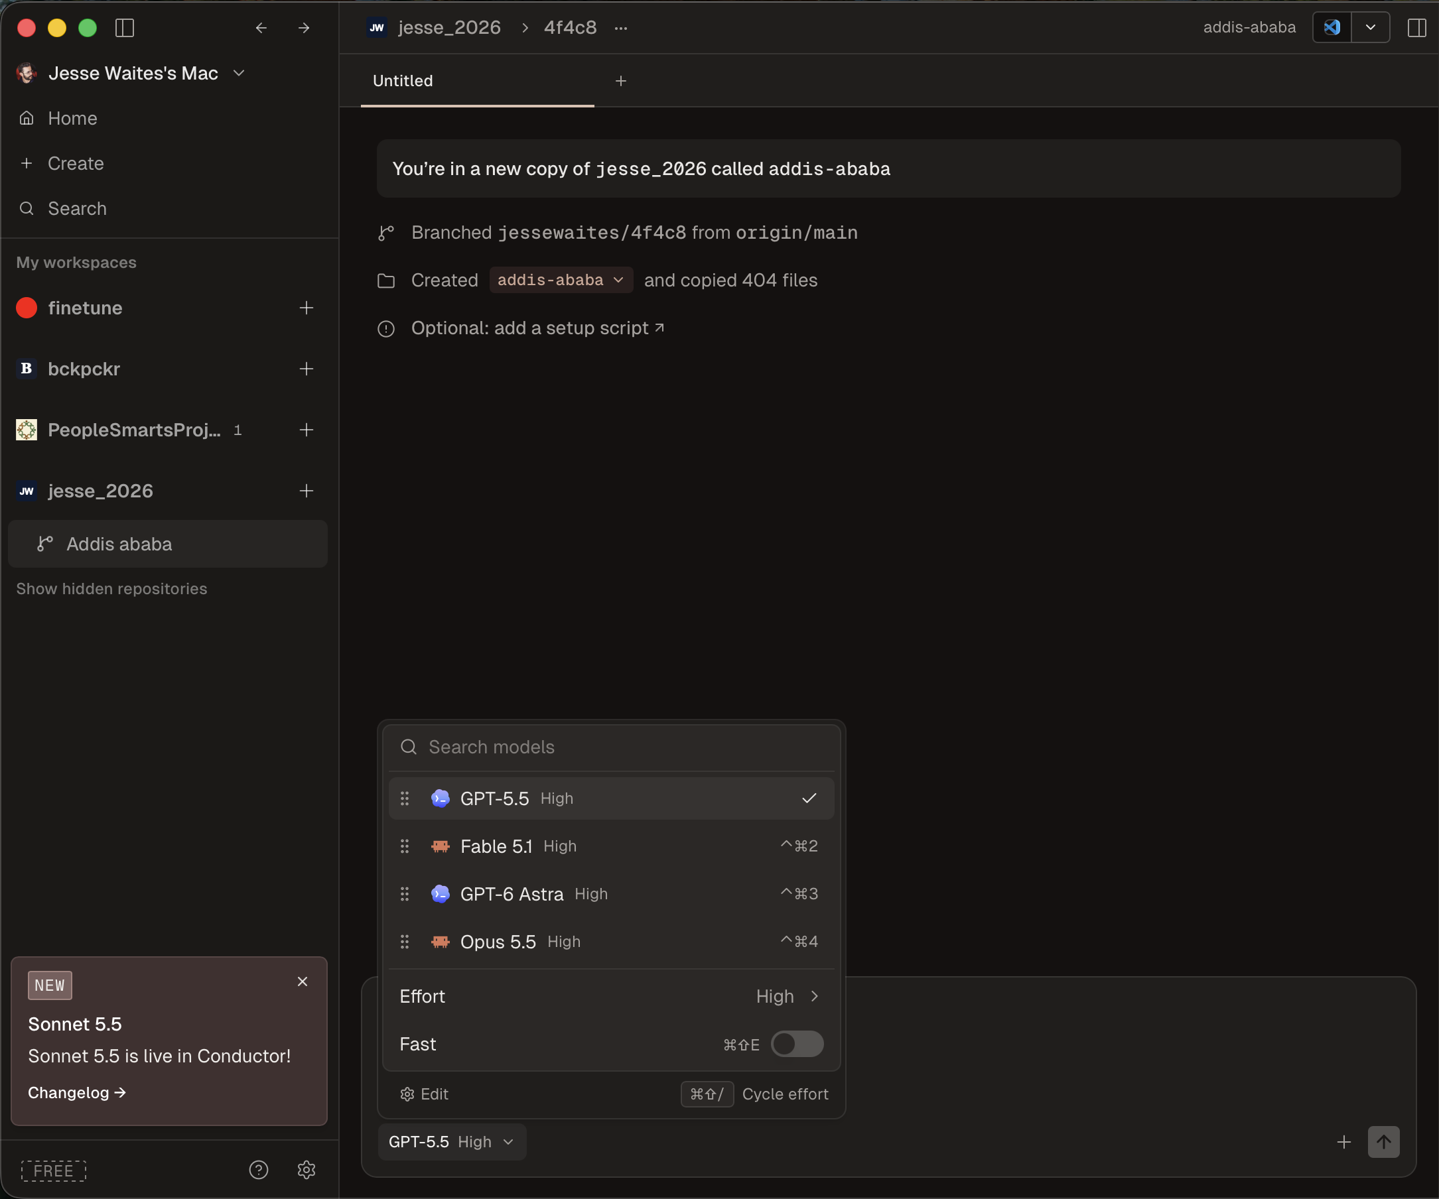Select the Opus 5.5 model
1439x1199 pixels.
tap(610, 942)
